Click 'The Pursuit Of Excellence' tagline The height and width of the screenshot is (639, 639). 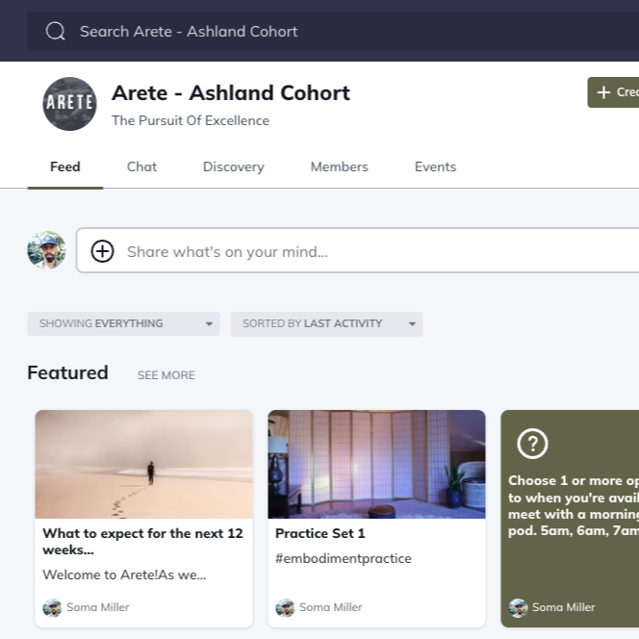click(x=191, y=120)
